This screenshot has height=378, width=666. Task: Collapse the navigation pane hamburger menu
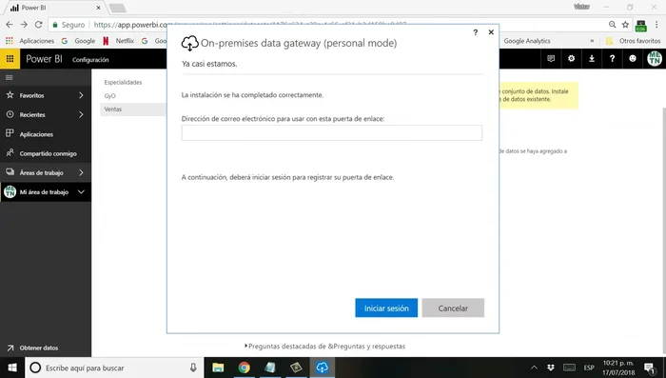point(9,77)
